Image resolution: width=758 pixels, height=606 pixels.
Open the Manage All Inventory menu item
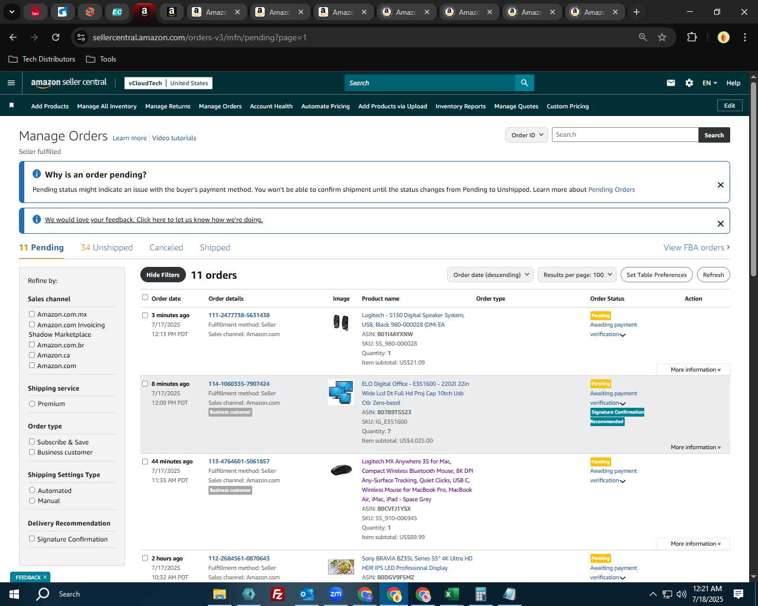click(x=107, y=106)
